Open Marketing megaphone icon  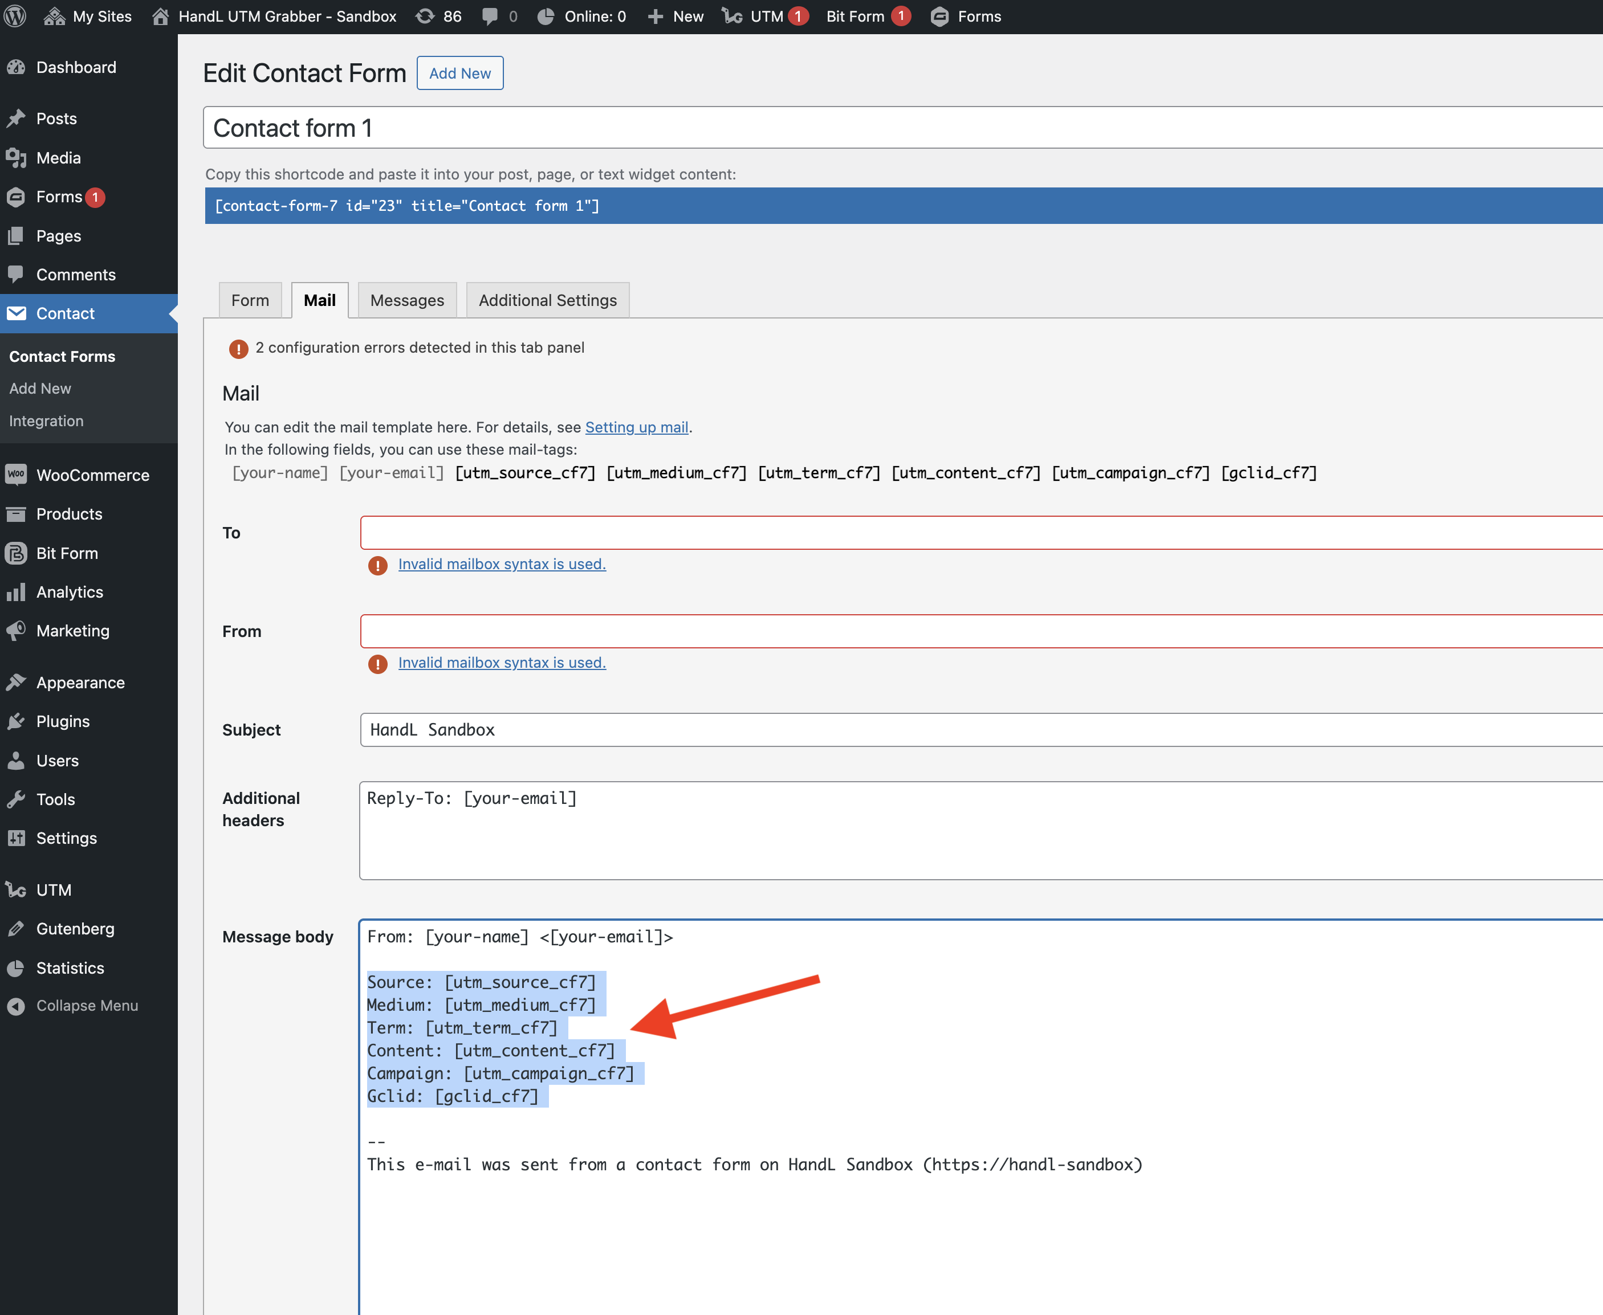pos(16,630)
